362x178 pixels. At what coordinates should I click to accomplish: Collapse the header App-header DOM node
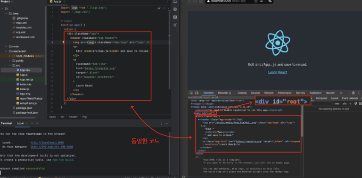pyautogui.click(x=199, y=119)
